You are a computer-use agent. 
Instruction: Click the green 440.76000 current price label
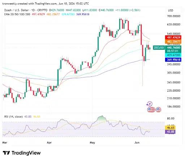point(173,48)
